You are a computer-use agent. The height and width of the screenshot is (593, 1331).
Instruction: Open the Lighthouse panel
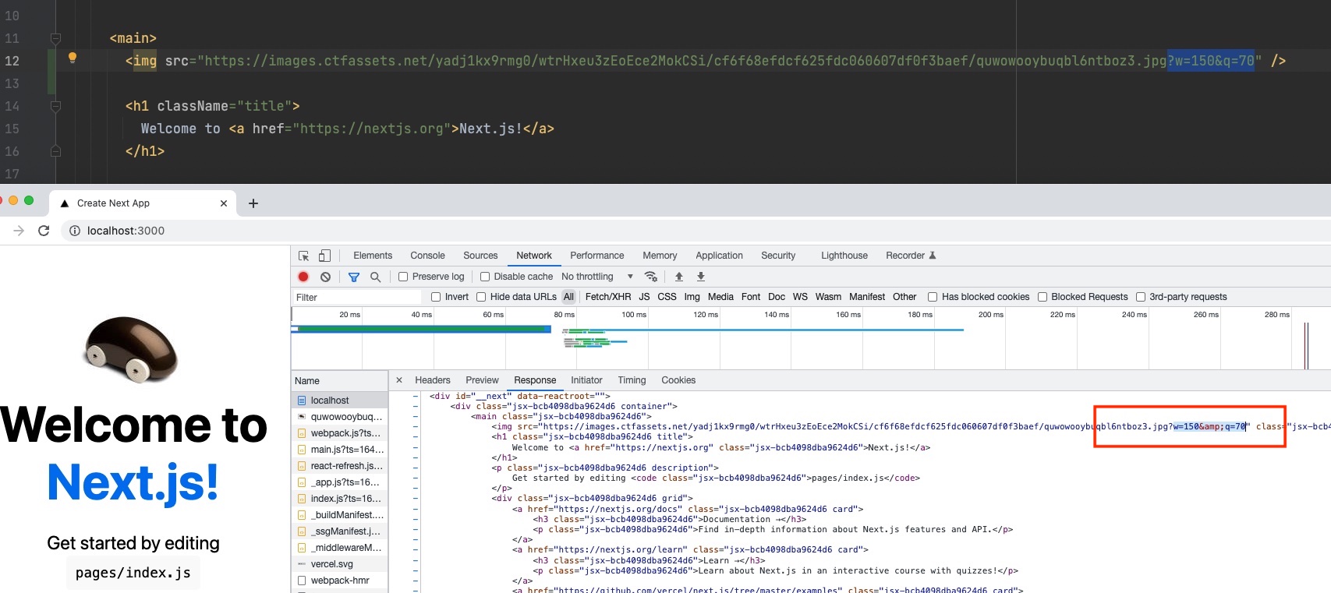point(844,256)
